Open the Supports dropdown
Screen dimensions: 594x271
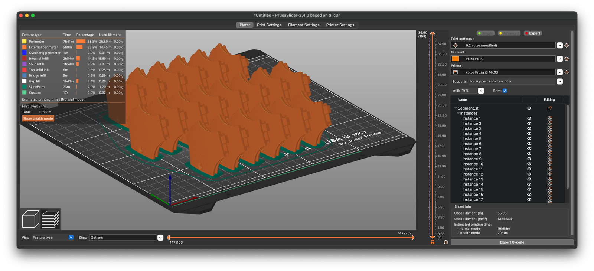point(559,81)
